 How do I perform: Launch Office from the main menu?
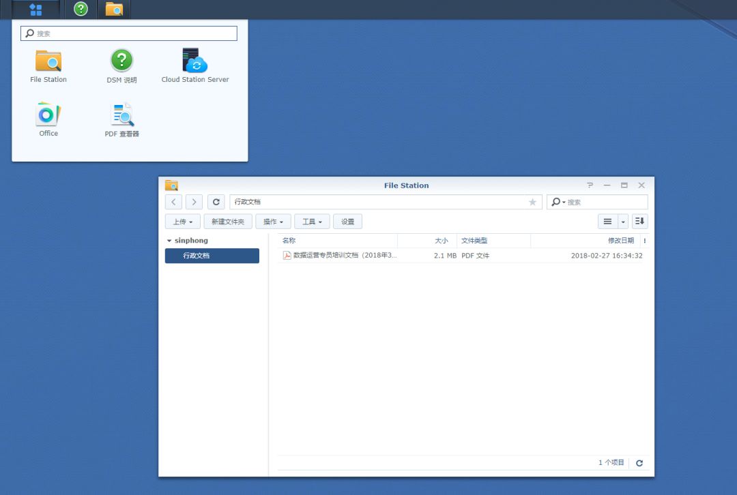click(x=48, y=120)
